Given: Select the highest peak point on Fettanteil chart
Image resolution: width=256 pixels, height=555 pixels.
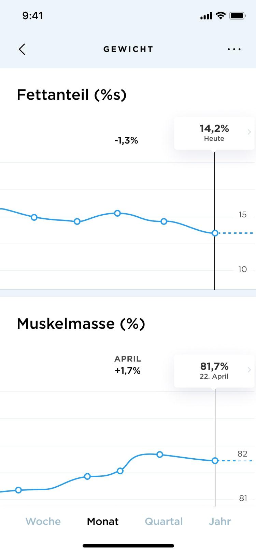Looking at the screenshot, I should 117,213.
